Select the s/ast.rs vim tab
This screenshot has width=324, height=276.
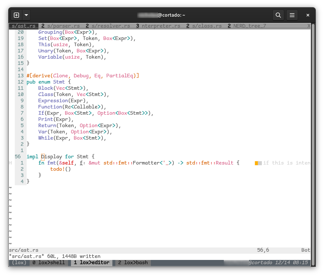point(23,26)
